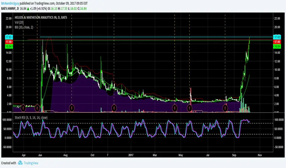Click the 2017 label on time axis
The image size is (286, 168).
tap(131, 155)
